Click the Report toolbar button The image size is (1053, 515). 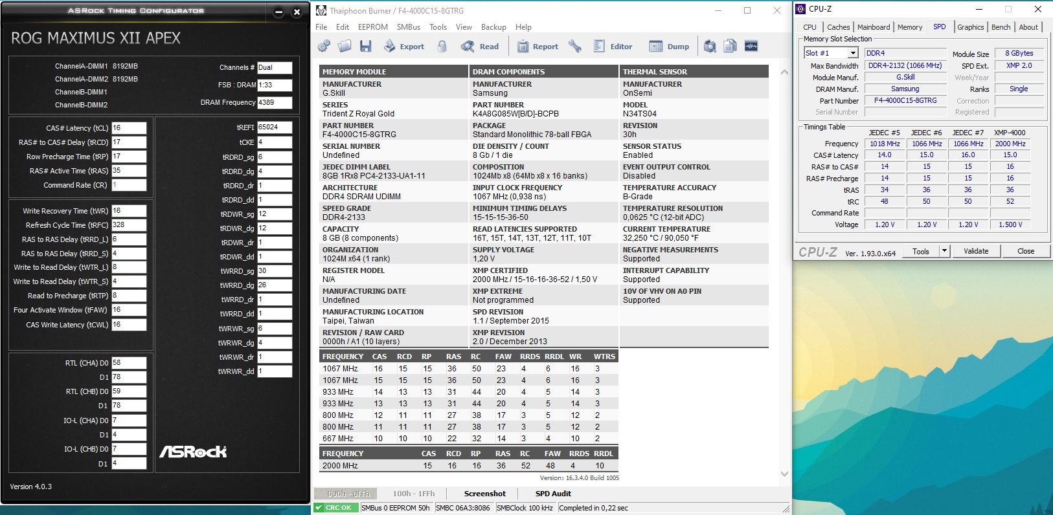click(538, 47)
